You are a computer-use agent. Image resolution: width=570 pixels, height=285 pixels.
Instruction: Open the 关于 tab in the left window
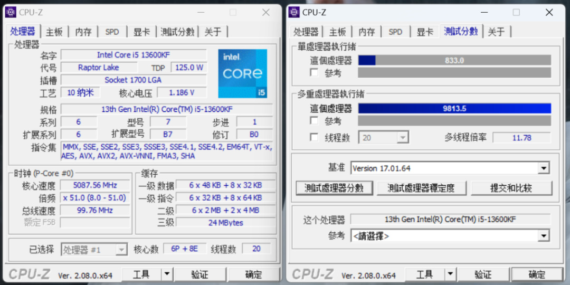[213, 32]
